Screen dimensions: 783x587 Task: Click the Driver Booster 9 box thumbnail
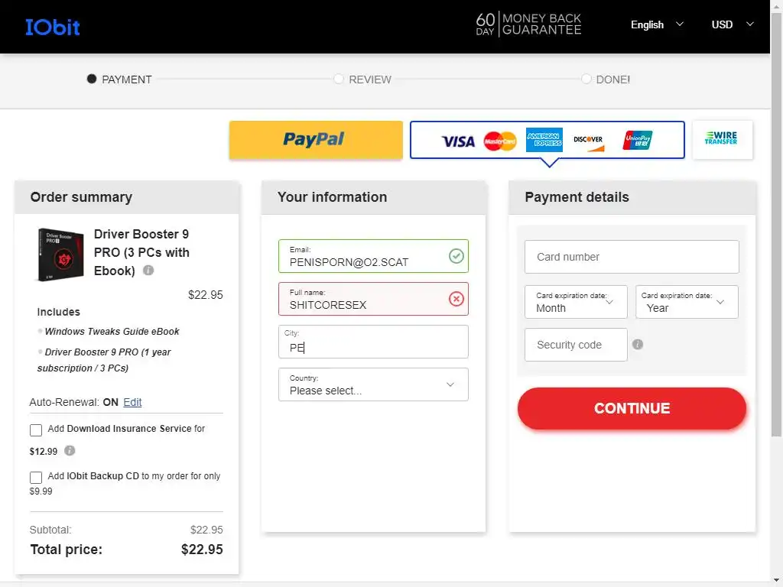[x=60, y=255]
